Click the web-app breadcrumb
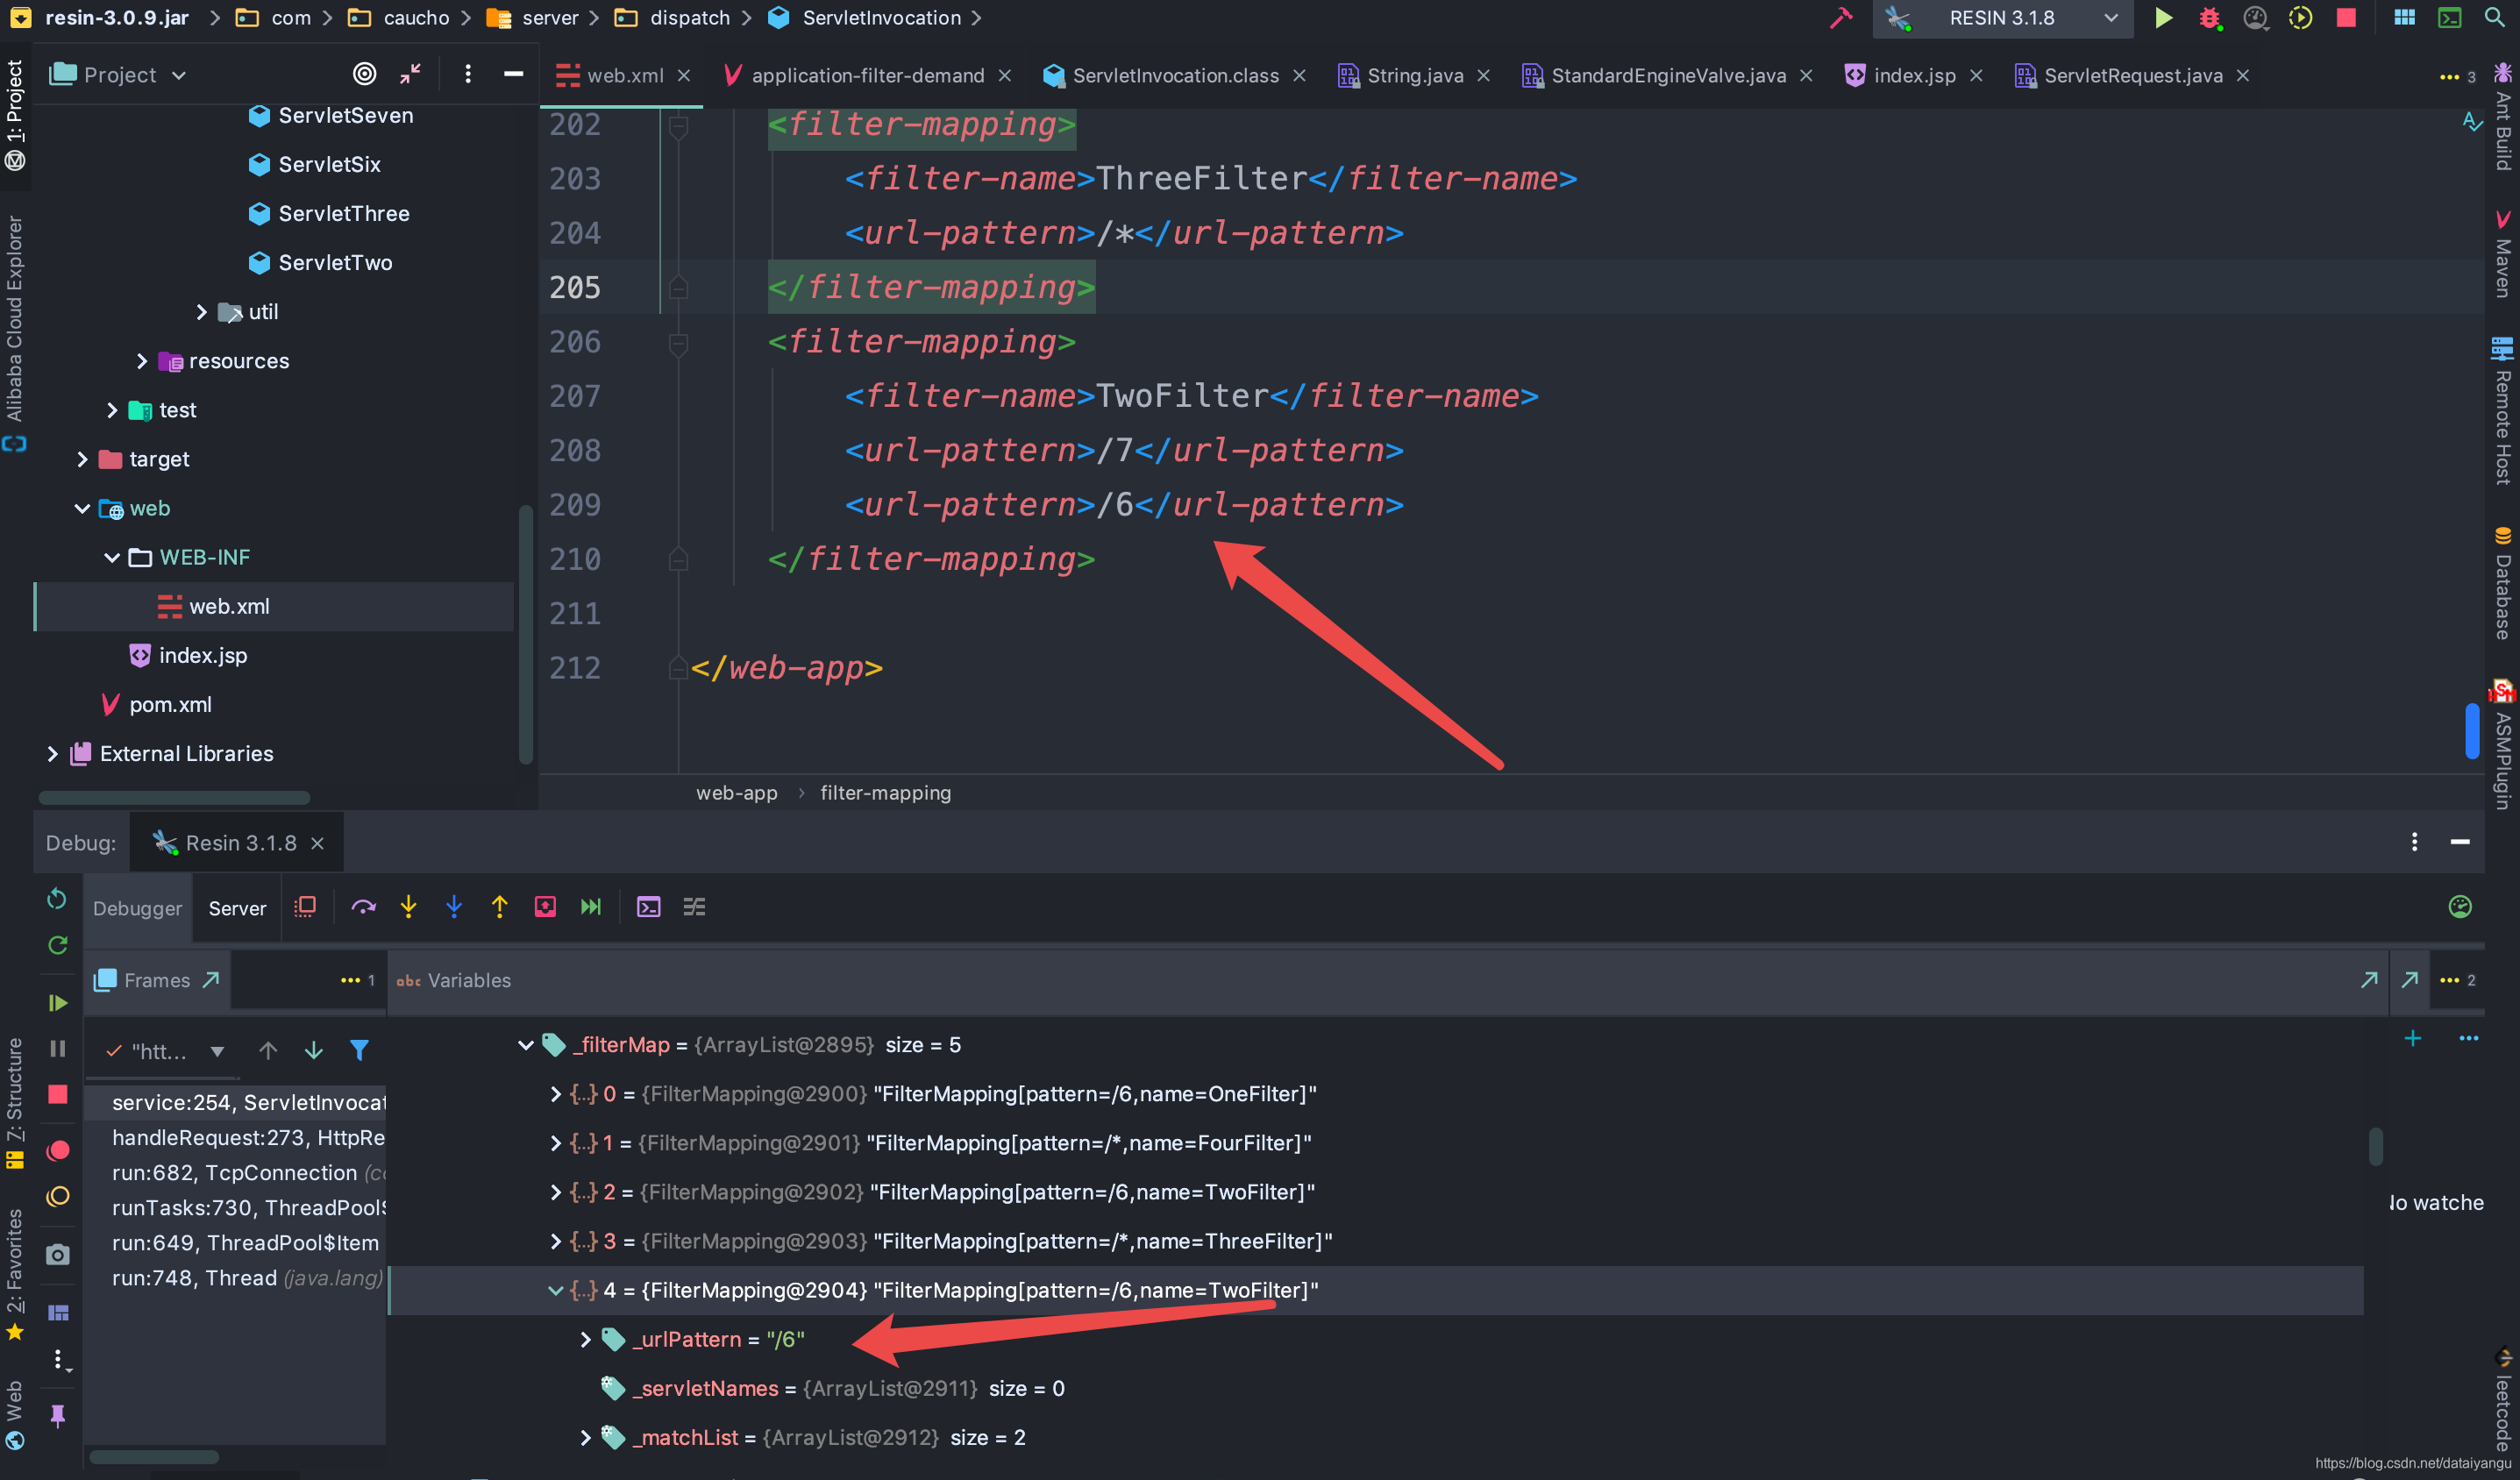This screenshot has height=1480, width=2520. (x=736, y=793)
